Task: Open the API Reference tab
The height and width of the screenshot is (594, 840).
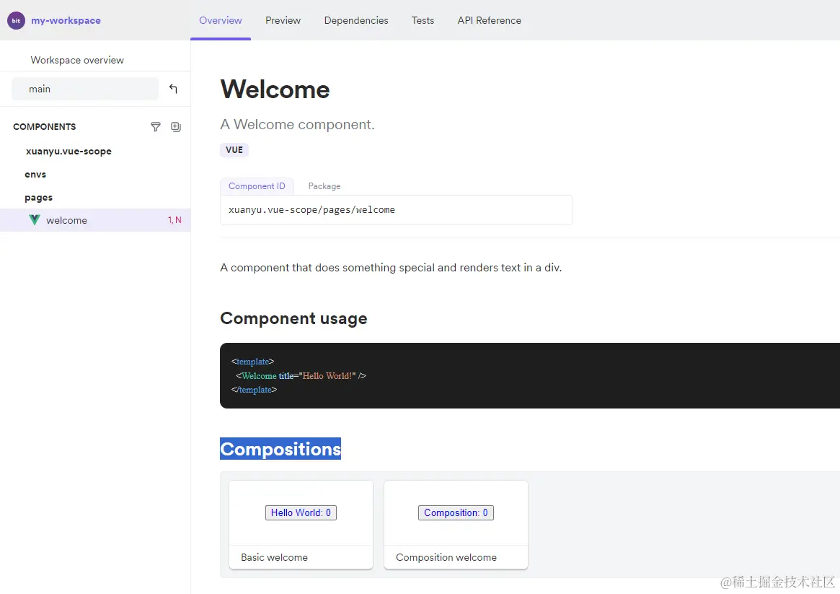Action: click(x=489, y=20)
